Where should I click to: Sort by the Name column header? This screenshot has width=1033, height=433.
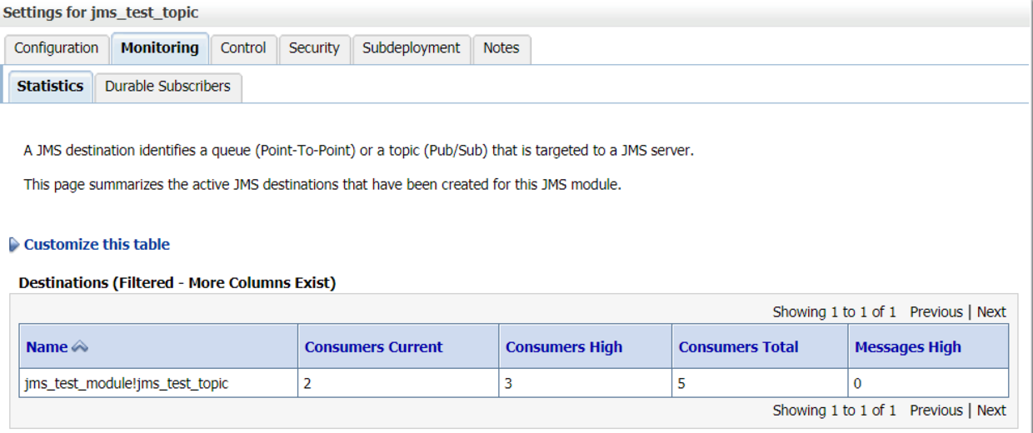[47, 347]
